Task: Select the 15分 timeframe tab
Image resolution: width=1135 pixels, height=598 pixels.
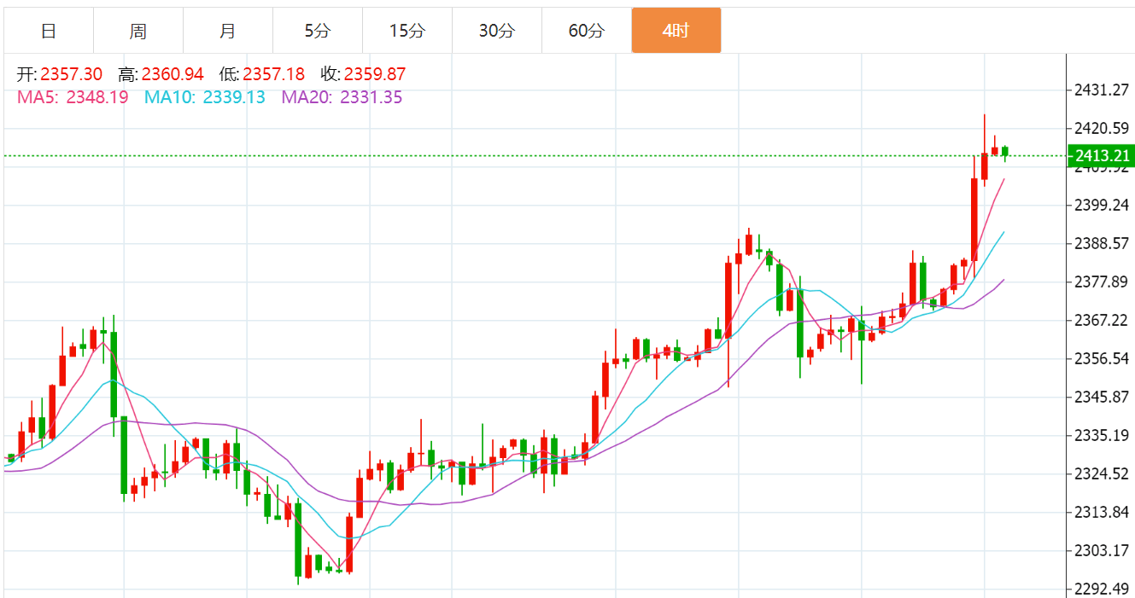Action: (x=407, y=31)
